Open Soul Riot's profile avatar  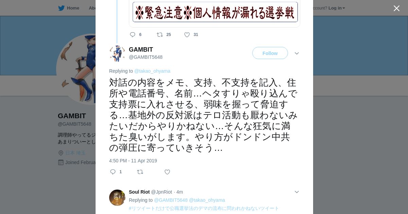[x=117, y=198]
